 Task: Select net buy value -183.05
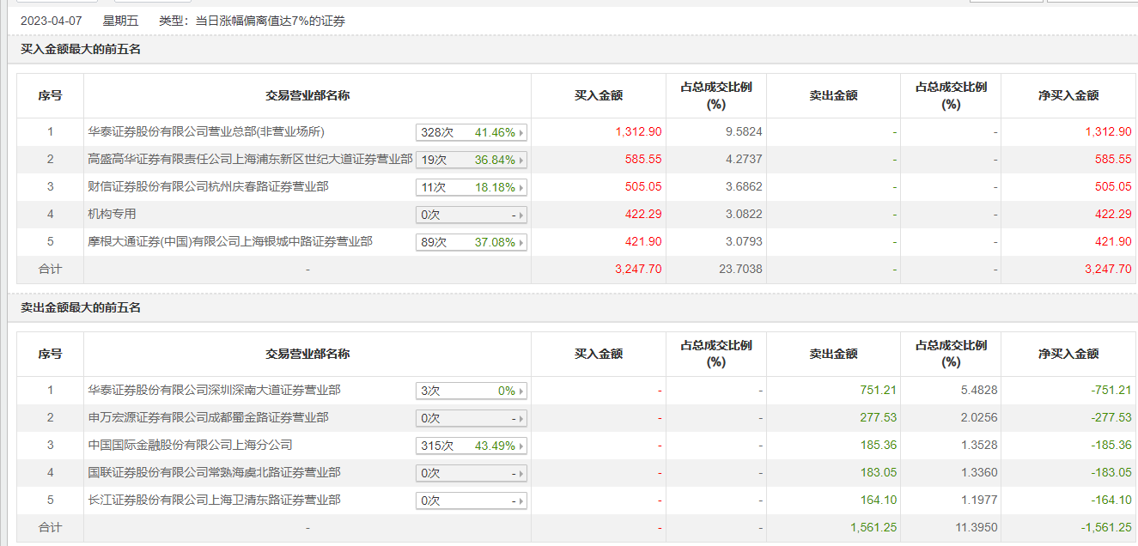pos(1111,473)
